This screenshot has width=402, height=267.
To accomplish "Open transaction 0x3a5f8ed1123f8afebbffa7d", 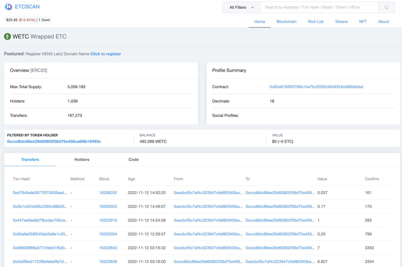I will tap(40, 261).
